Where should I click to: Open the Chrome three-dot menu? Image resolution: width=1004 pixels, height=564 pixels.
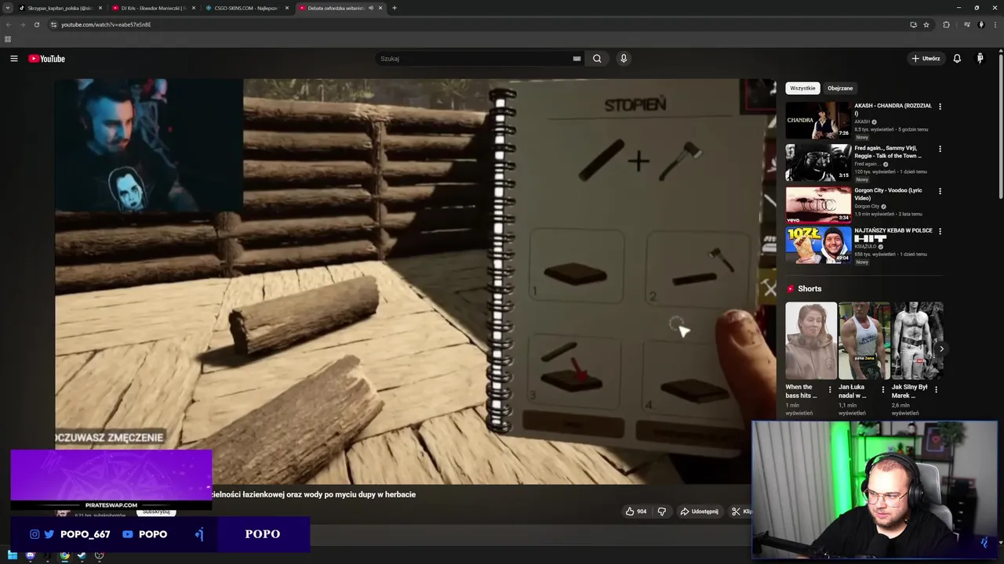[x=995, y=24]
